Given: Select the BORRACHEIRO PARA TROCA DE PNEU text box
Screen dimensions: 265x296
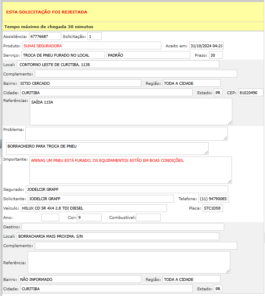Looking at the screenshot, I should tap(107, 148).
